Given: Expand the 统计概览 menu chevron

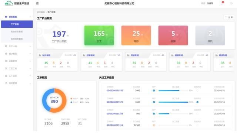Looking at the screenshot, I should coord(30,54).
